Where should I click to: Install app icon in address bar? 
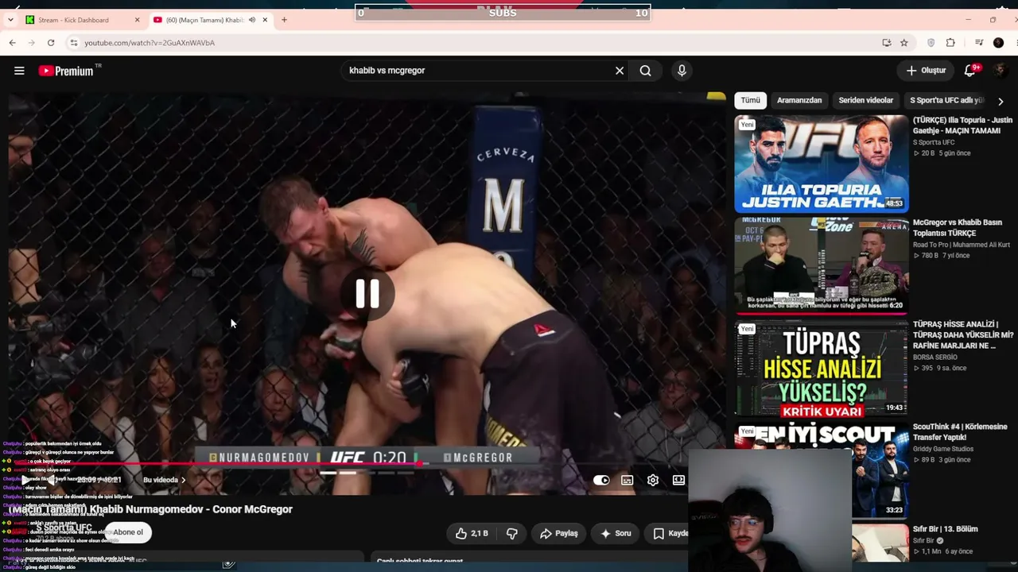pyautogui.click(x=887, y=43)
